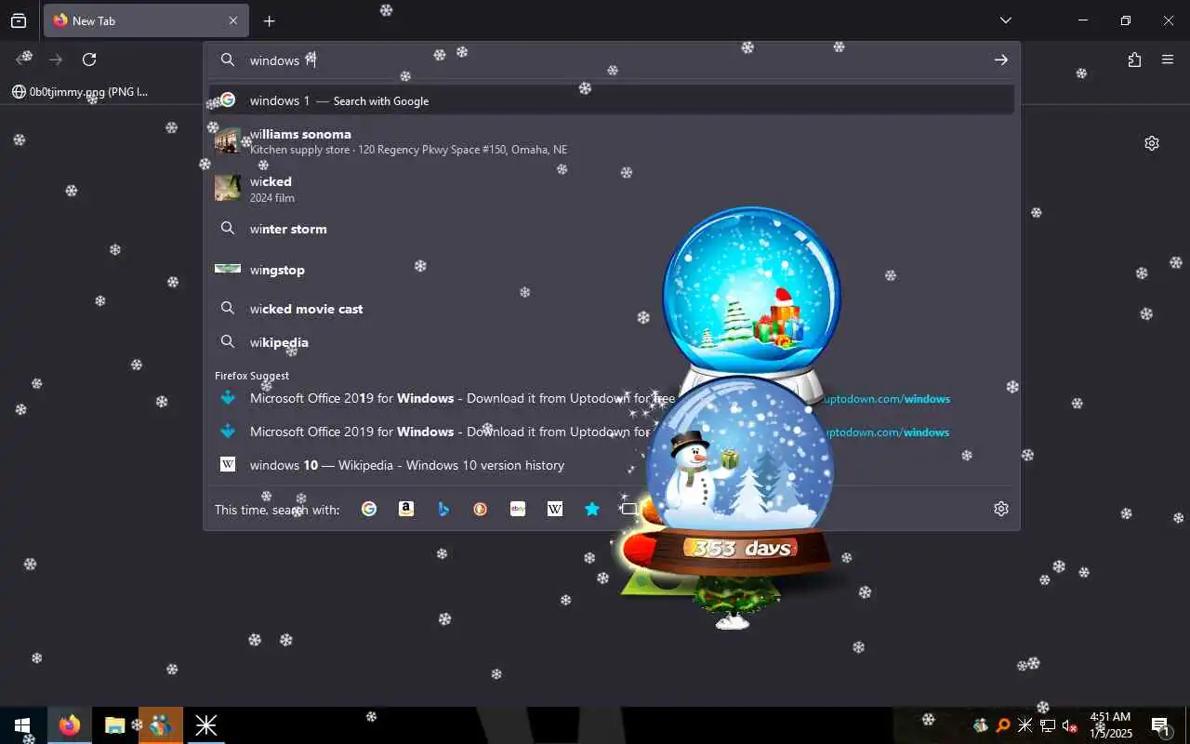Reload the current page
The height and width of the screenshot is (744, 1190).
(89, 60)
